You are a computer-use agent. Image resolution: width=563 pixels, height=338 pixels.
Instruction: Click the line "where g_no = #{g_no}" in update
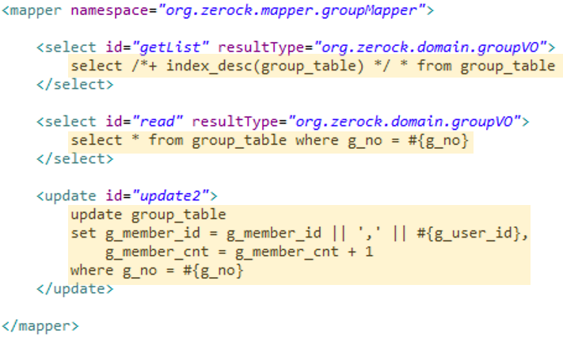157,271
